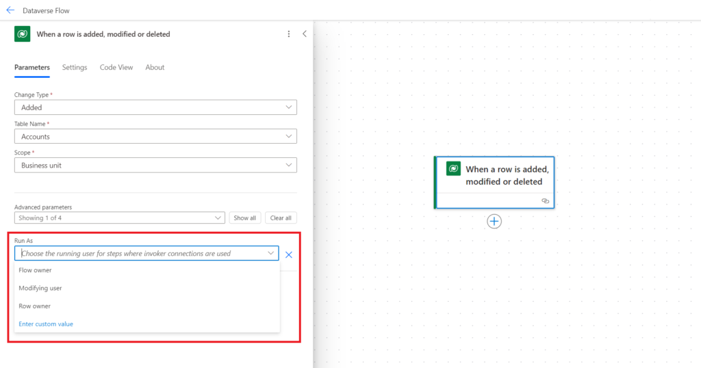Click the Dataverse icon on the canvas card

(453, 169)
